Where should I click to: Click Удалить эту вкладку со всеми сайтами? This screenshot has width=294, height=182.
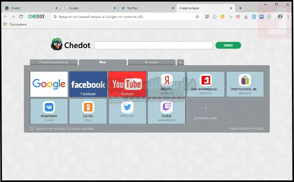[x=64, y=128]
